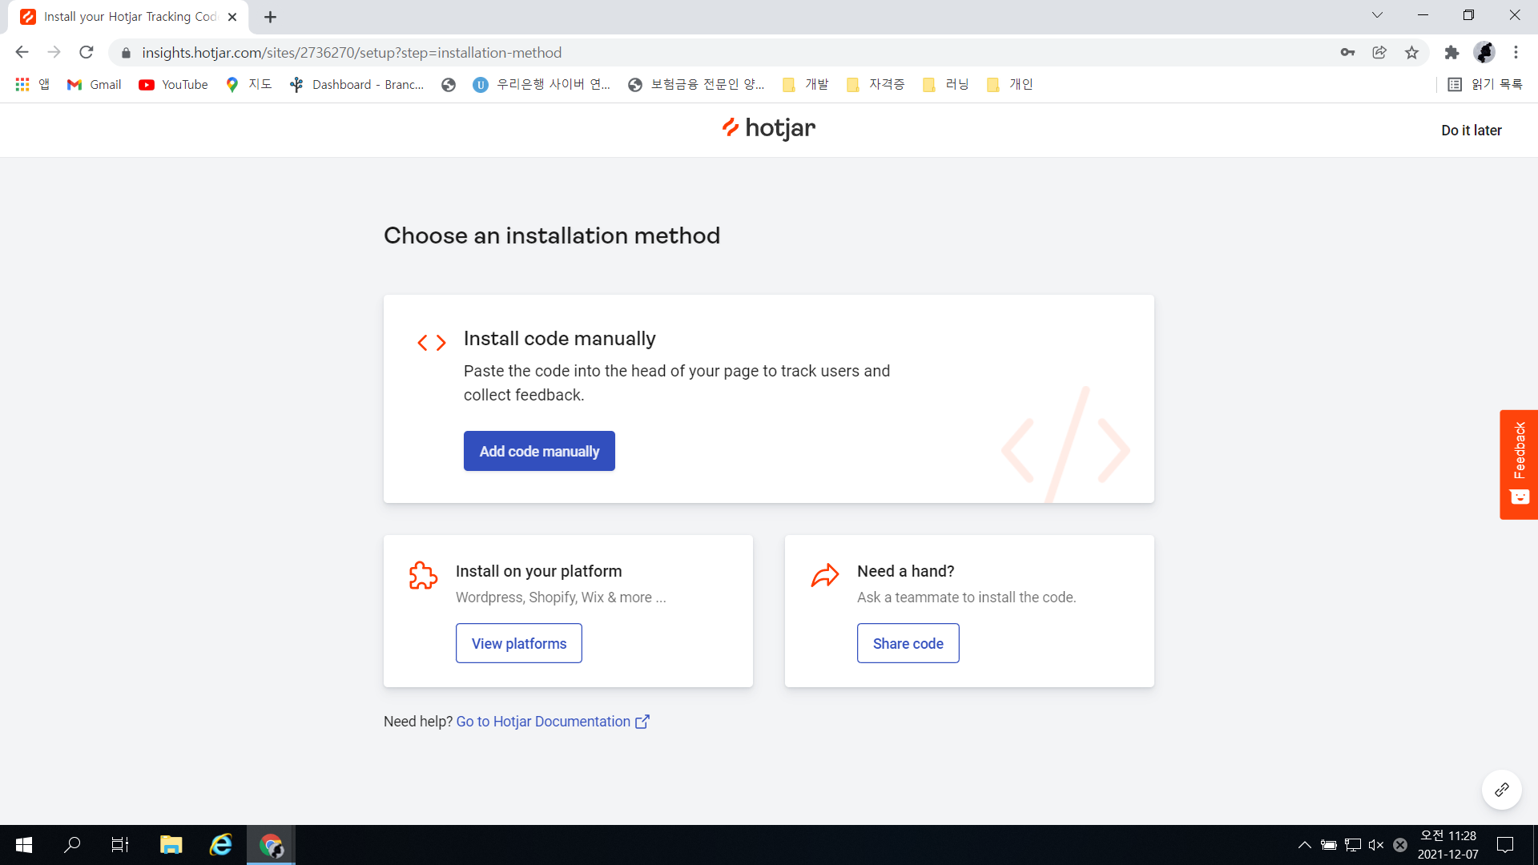Click Do it later link
This screenshot has height=865, width=1538.
coord(1471,131)
